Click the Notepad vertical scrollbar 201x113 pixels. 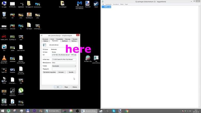(199, 56)
